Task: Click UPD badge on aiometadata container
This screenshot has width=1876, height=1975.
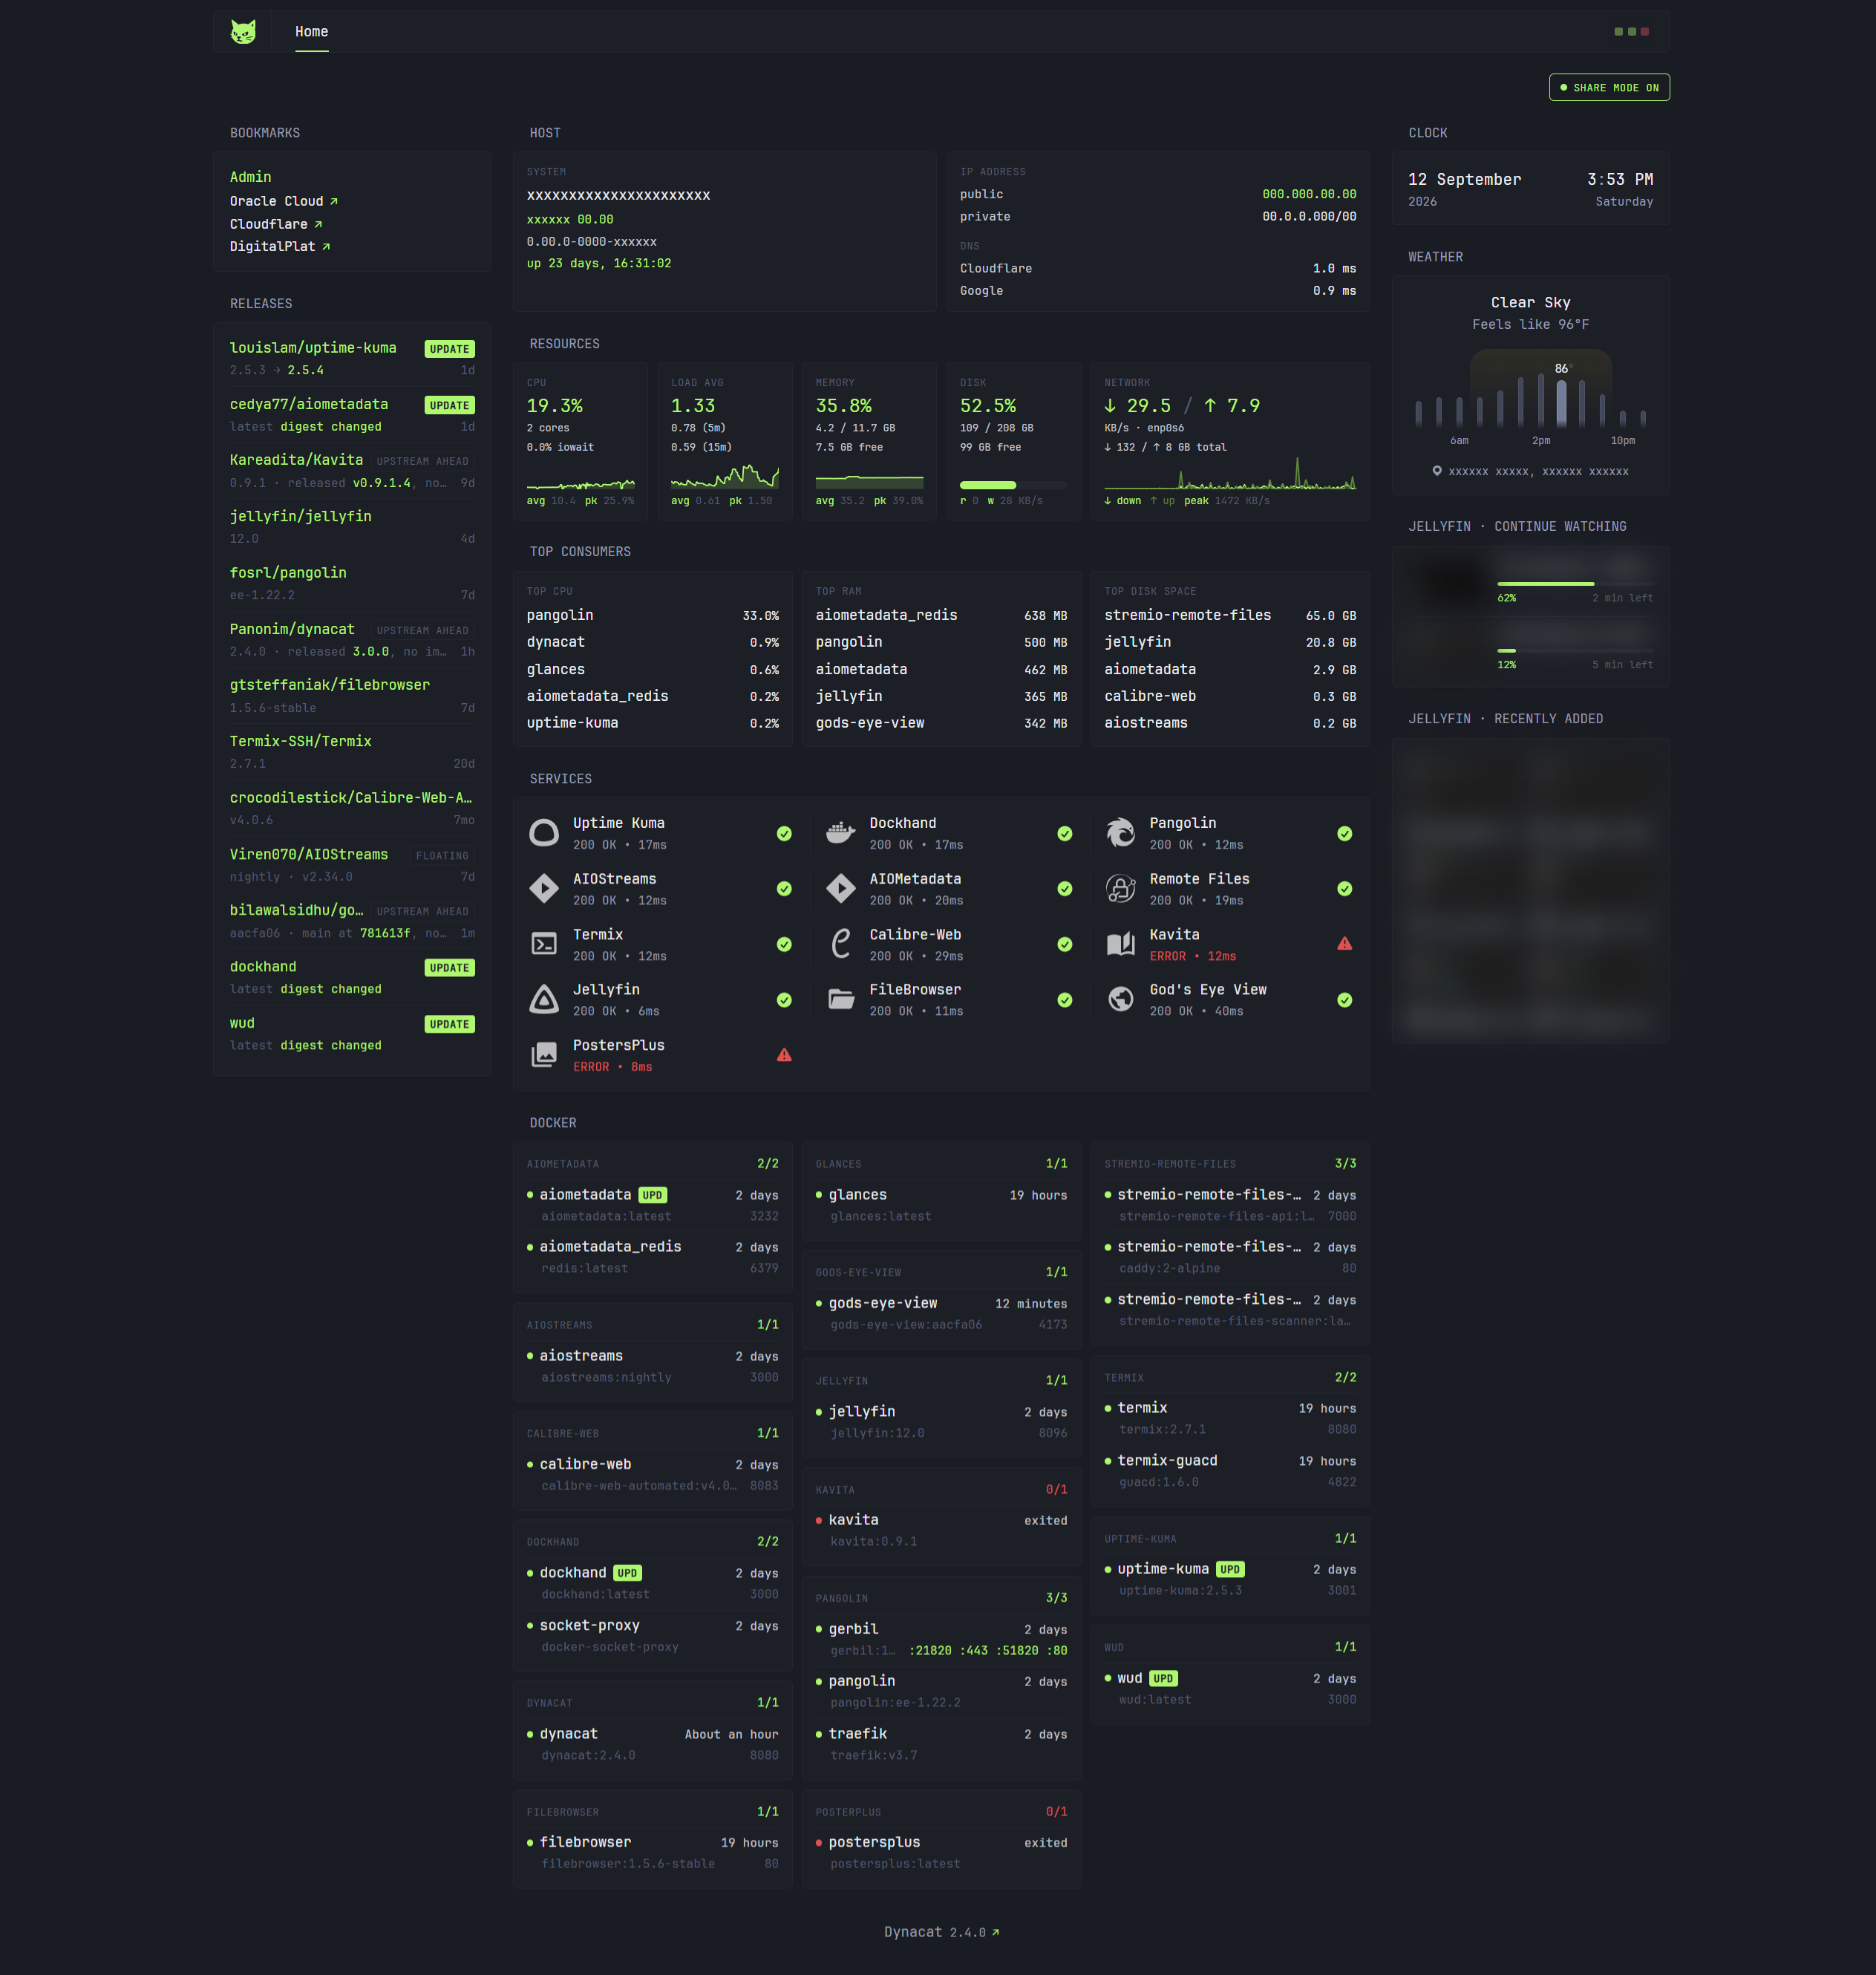Action: (652, 1195)
